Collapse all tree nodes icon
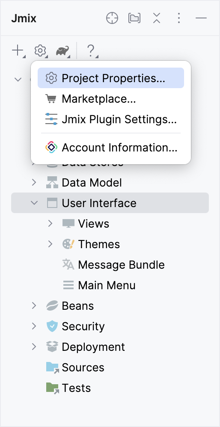 [x=157, y=18]
